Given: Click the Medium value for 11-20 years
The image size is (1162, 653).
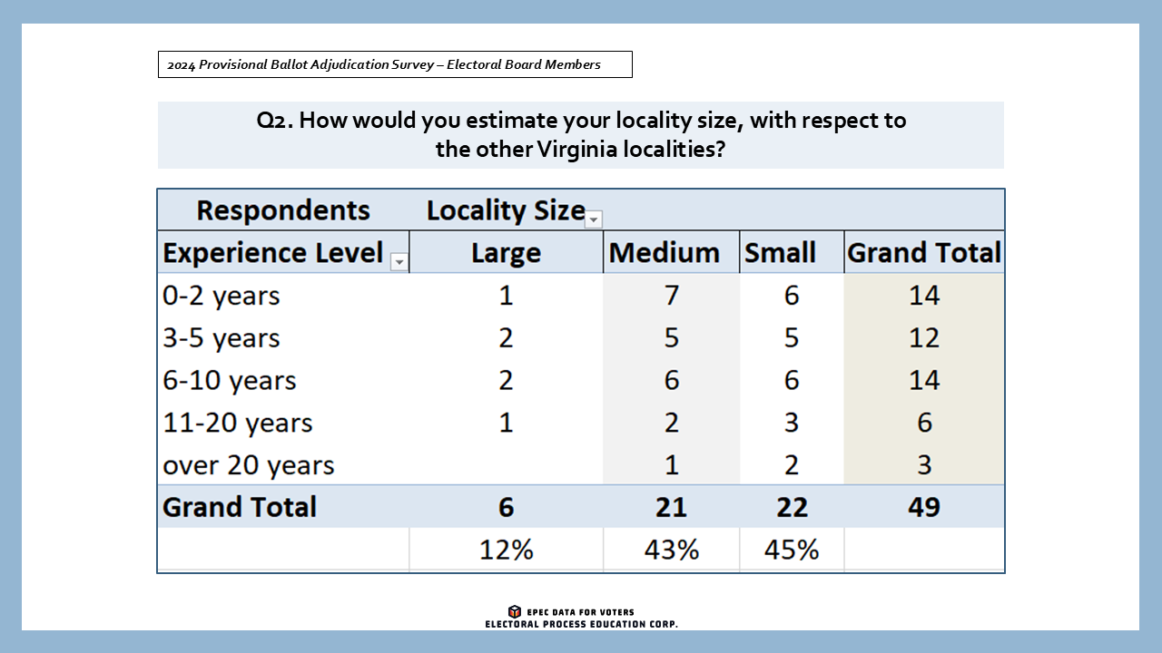Looking at the screenshot, I should [x=671, y=423].
